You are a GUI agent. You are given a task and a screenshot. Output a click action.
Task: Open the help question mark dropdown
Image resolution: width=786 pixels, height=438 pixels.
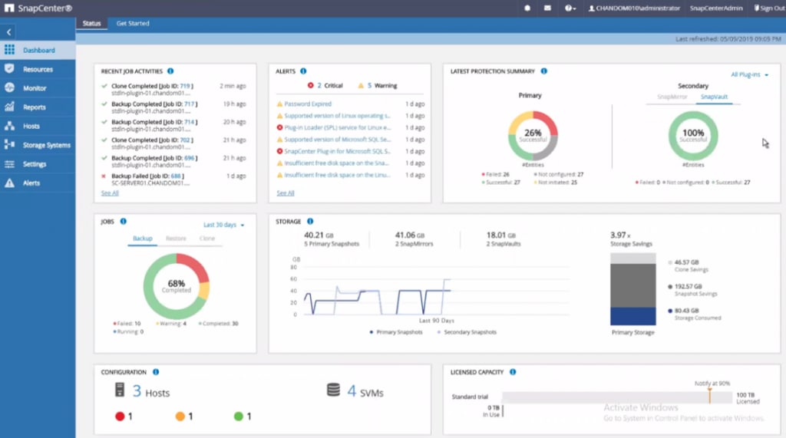pos(570,8)
